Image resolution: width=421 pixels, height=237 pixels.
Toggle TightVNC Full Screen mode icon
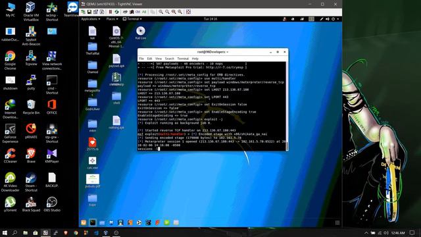189,12
